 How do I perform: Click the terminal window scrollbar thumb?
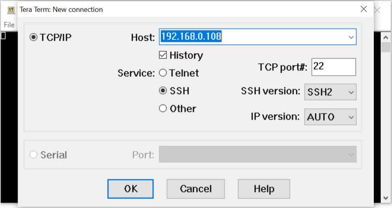click(386, 47)
